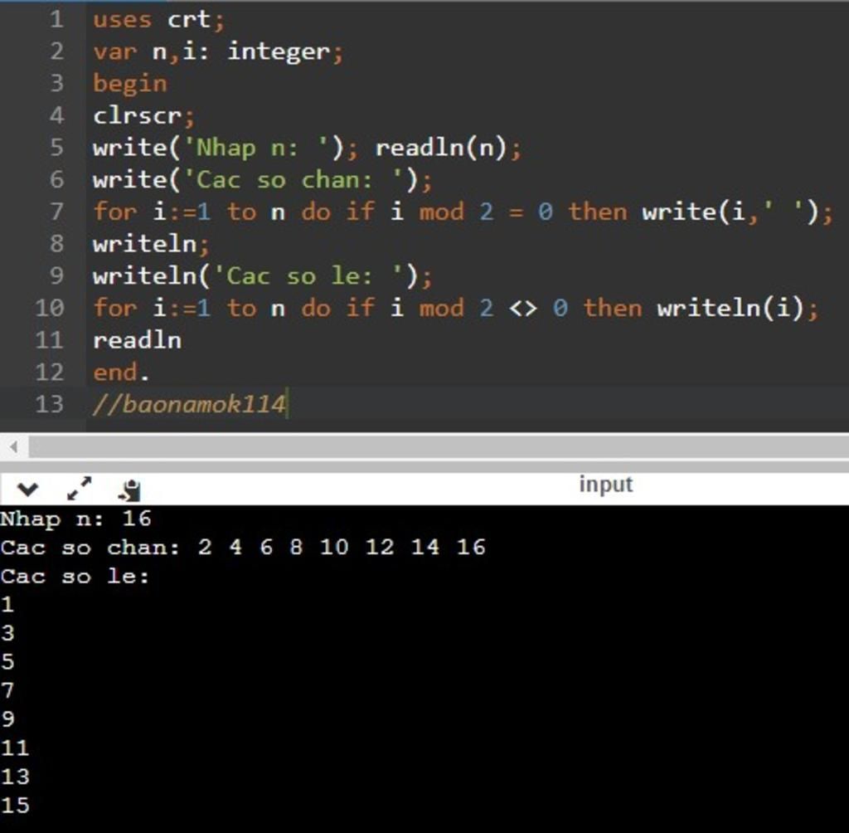The width and height of the screenshot is (849, 833).
Task: Click line number 1 in the gutter
Action: pos(56,20)
